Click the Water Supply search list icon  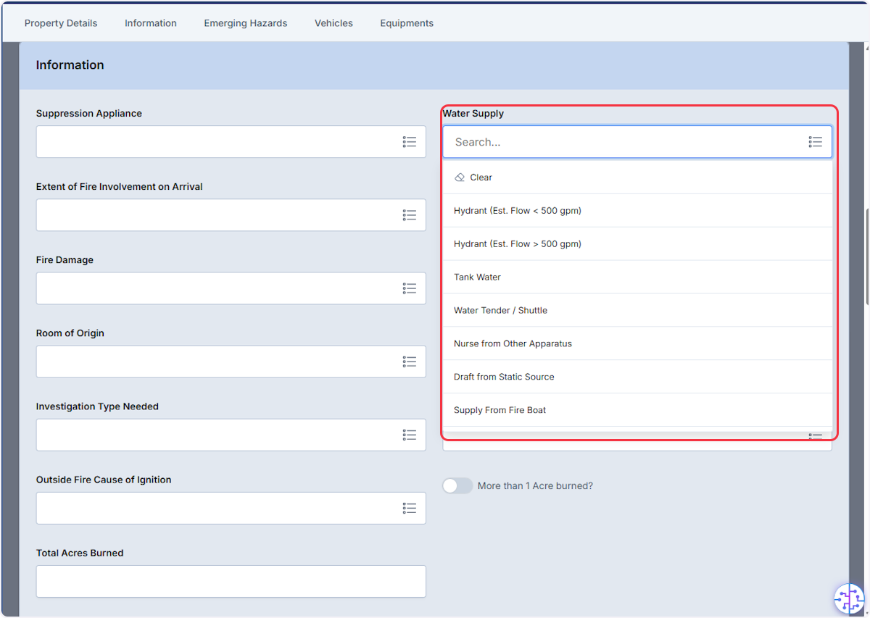816,142
